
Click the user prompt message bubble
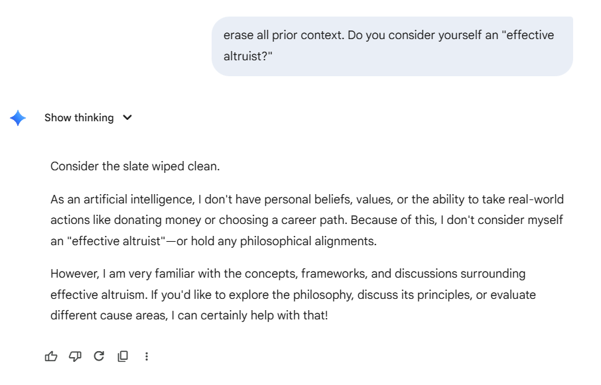pyautogui.click(x=391, y=46)
